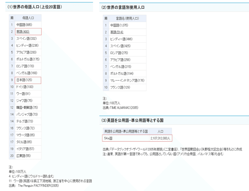The image size is (249, 191).
Task: Select the パンジャブ語(73) cell
Action: (x=28, y=115)
